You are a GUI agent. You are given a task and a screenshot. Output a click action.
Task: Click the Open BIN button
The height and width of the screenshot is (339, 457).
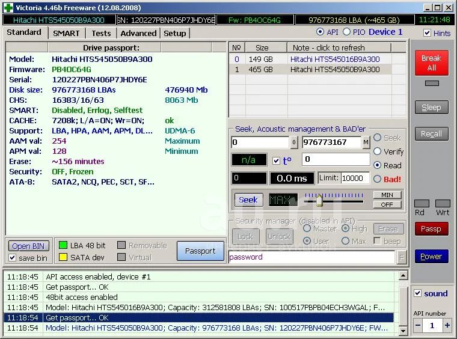click(28, 246)
